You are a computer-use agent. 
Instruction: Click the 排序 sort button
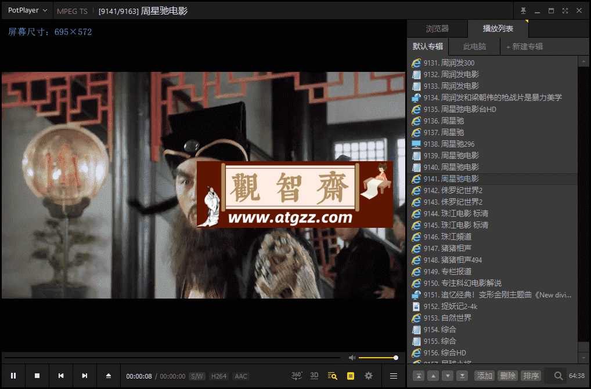(x=531, y=376)
